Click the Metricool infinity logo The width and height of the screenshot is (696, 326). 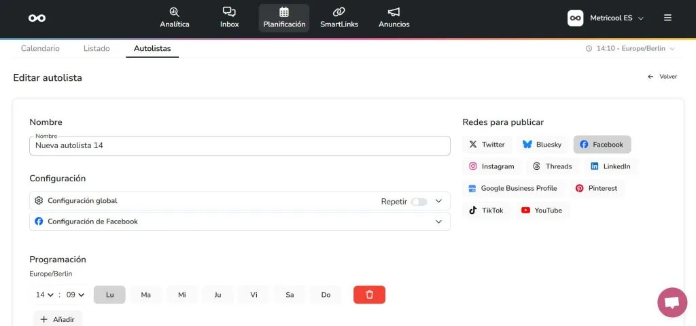37,18
